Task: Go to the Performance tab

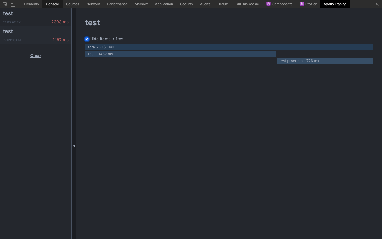Action: coord(117,4)
